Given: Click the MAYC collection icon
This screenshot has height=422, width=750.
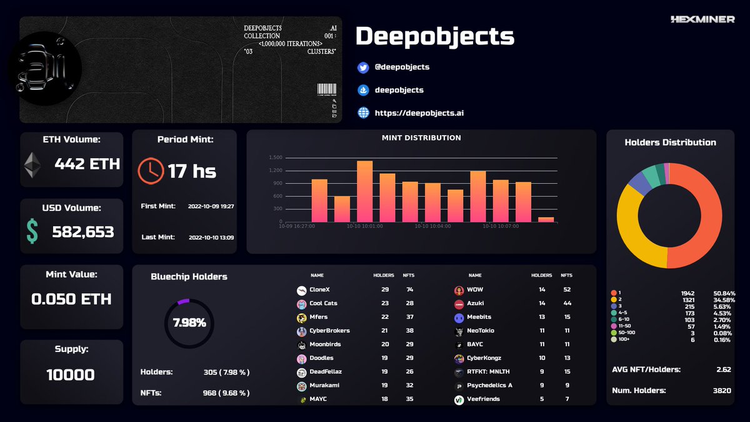Looking at the screenshot, I should [x=302, y=399].
